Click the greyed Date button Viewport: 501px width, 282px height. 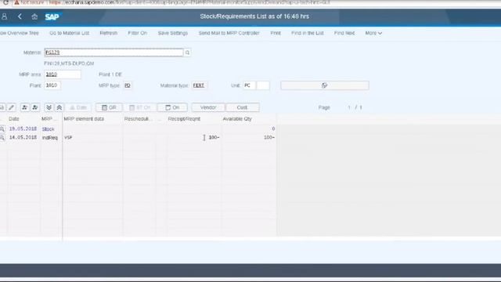click(78, 107)
